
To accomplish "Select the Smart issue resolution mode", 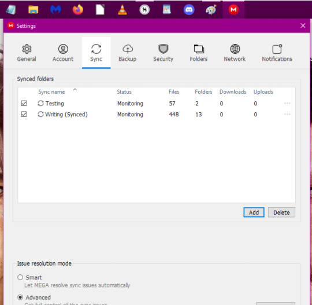I will coord(20,277).
